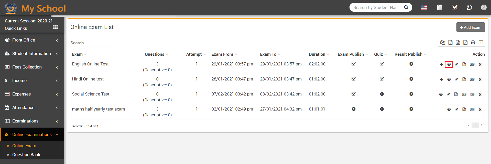Edit Hindi Online test with pencil icon
491x164 pixels.
coord(456,79)
